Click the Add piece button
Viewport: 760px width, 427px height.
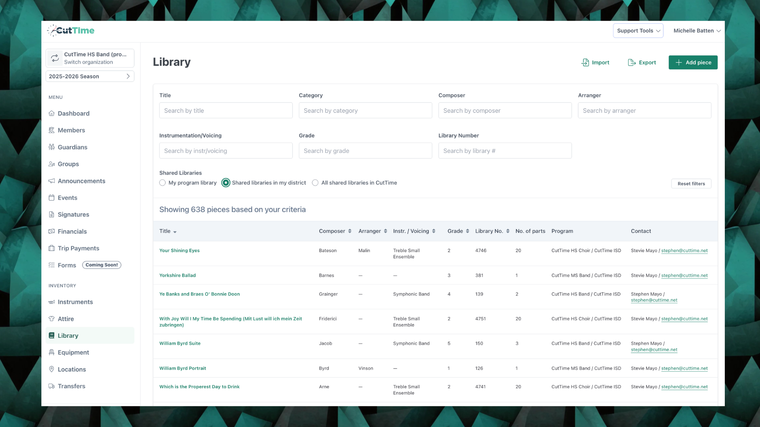pos(693,62)
